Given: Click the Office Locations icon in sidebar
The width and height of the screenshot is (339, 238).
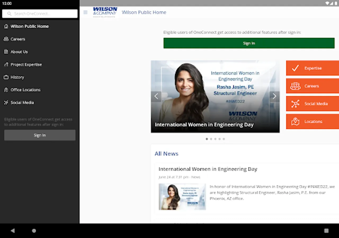Looking at the screenshot, I should coord(6,90).
